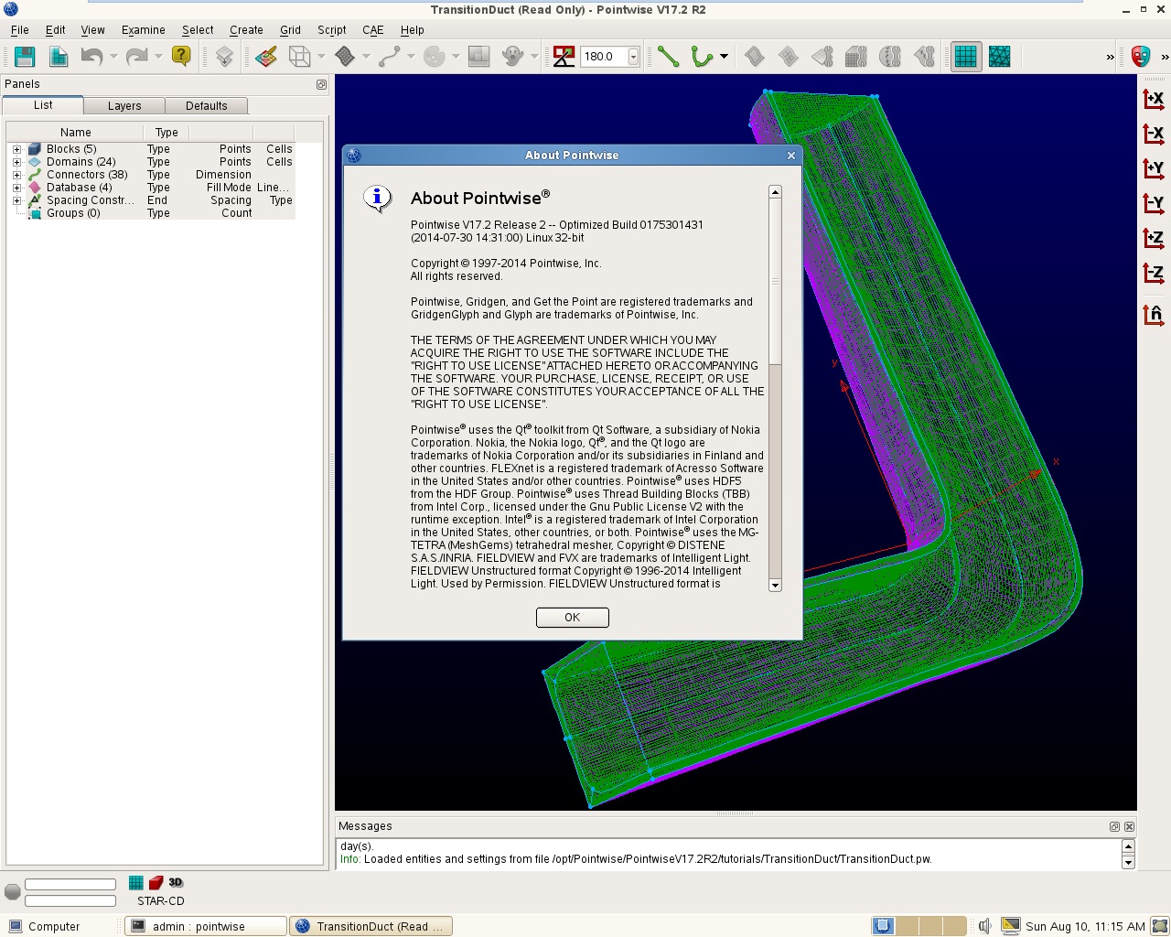Switch to the Layers tab
The width and height of the screenshot is (1171, 937).
(124, 106)
